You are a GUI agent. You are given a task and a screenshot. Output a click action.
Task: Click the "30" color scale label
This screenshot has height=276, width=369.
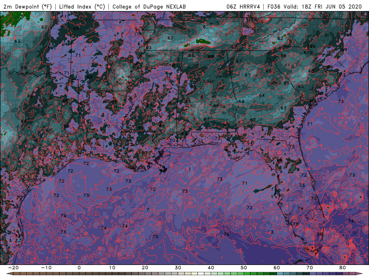coord(178,268)
